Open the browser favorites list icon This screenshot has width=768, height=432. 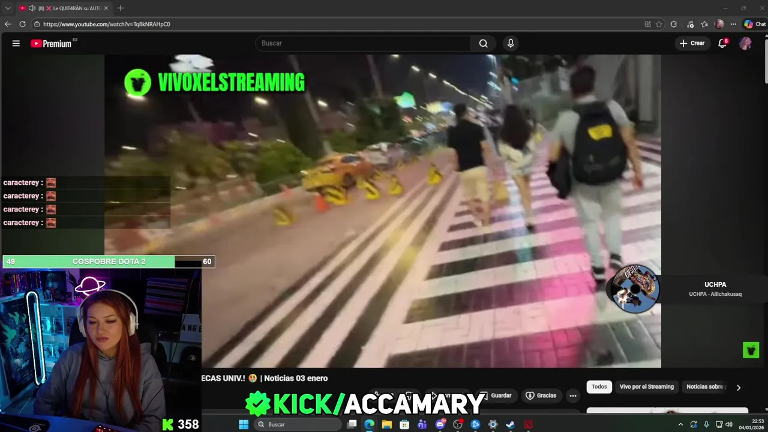[704, 24]
